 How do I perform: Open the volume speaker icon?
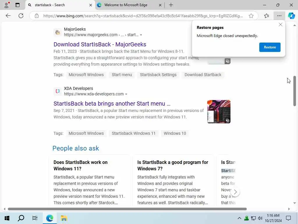[260, 218]
